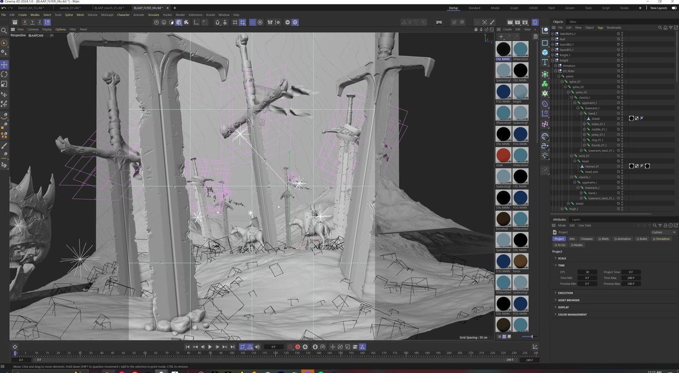Toggle the Y axis lock
This screenshot has height=373, width=679.
(x=32, y=22)
